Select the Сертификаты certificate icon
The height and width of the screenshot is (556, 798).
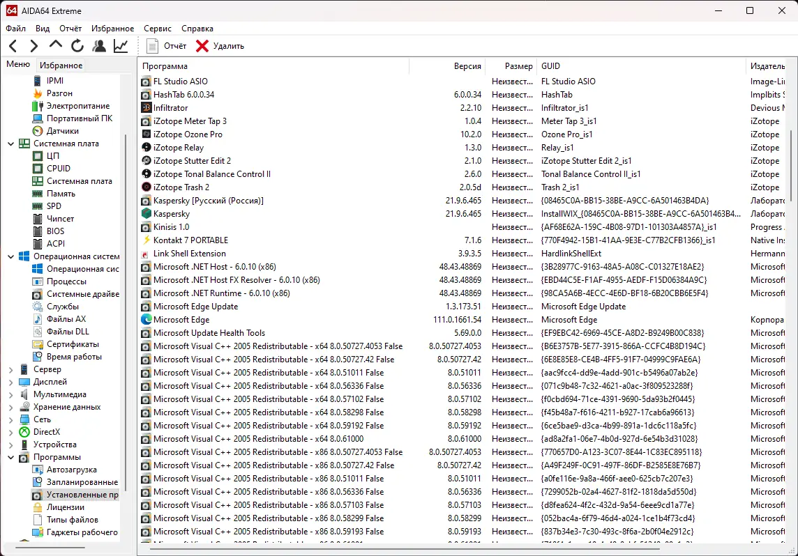click(37, 344)
